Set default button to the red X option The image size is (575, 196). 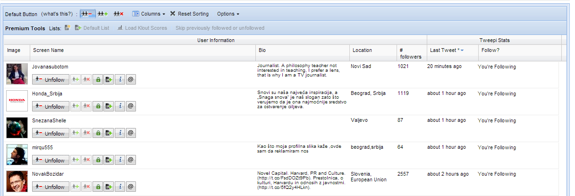pyautogui.click(x=118, y=14)
